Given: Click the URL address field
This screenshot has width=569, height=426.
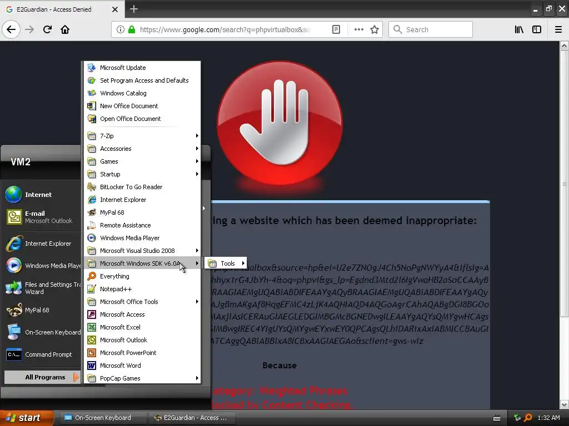Looking at the screenshot, I should pos(224,29).
